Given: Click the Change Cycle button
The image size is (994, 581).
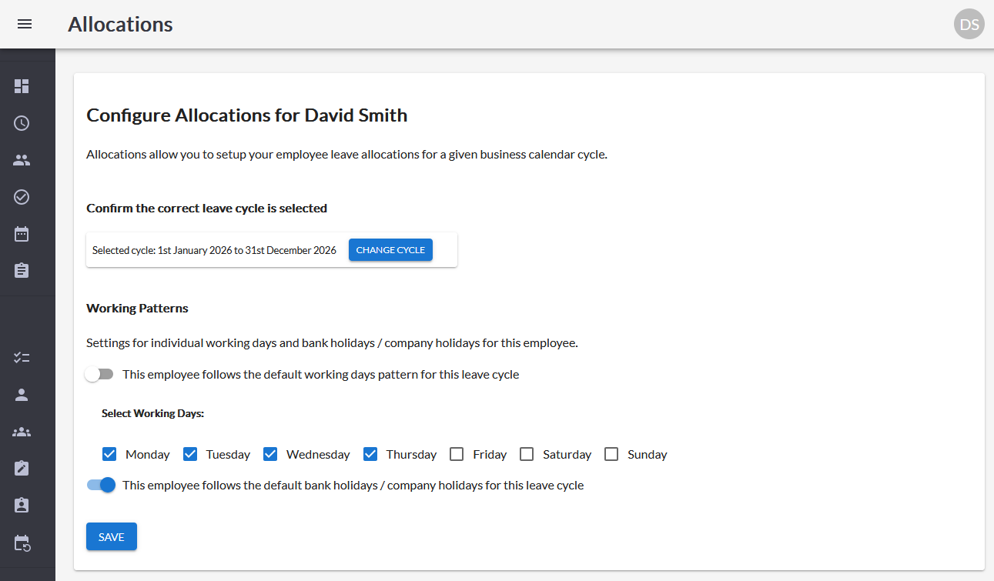Looking at the screenshot, I should 390,250.
